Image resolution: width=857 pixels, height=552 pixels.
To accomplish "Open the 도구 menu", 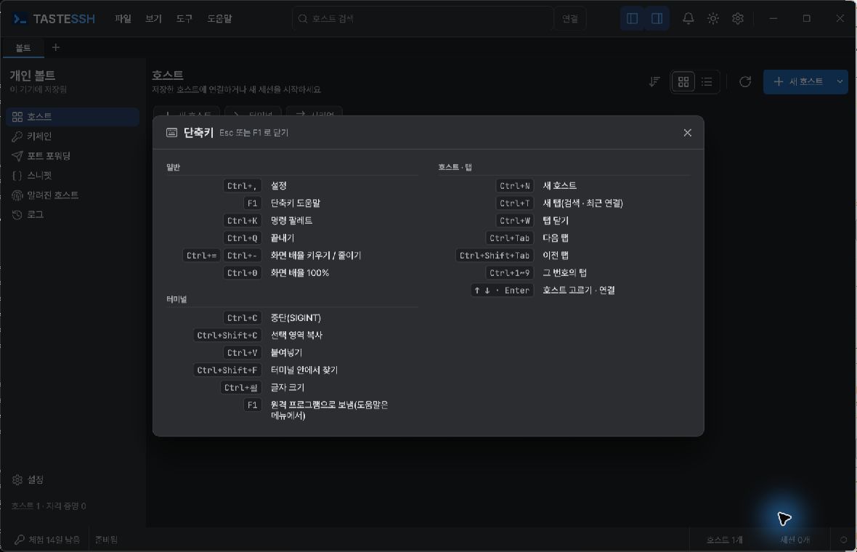I will 184,19.
